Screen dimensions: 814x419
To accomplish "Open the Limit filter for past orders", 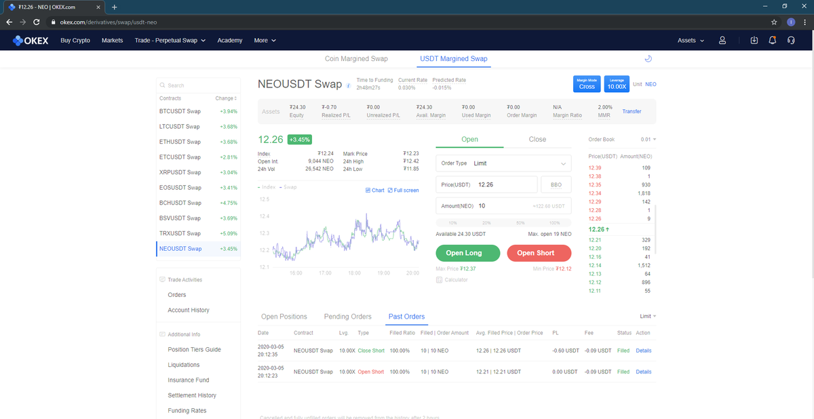I will tap(648, 317).
